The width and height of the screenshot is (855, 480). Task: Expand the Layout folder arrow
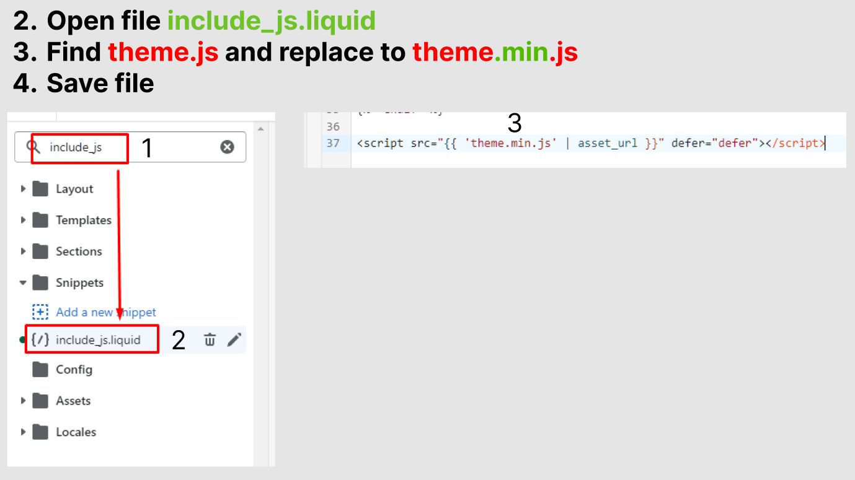point(23,189)
